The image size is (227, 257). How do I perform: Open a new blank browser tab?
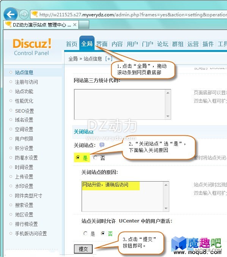(84, 25)
